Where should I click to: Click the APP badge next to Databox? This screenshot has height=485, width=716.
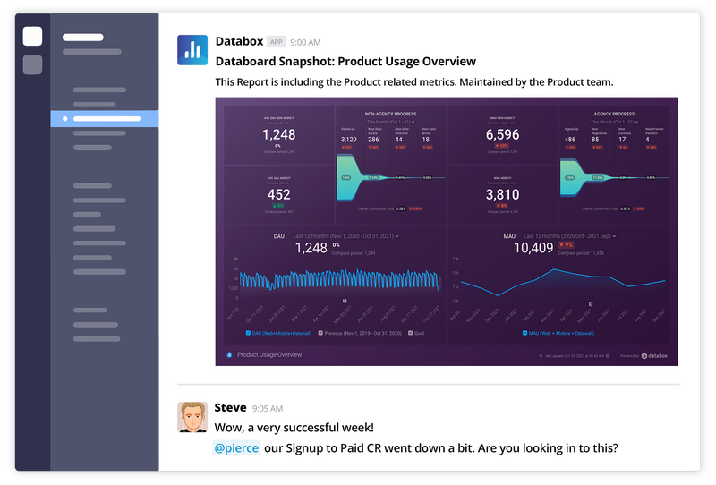click(277, 42)
